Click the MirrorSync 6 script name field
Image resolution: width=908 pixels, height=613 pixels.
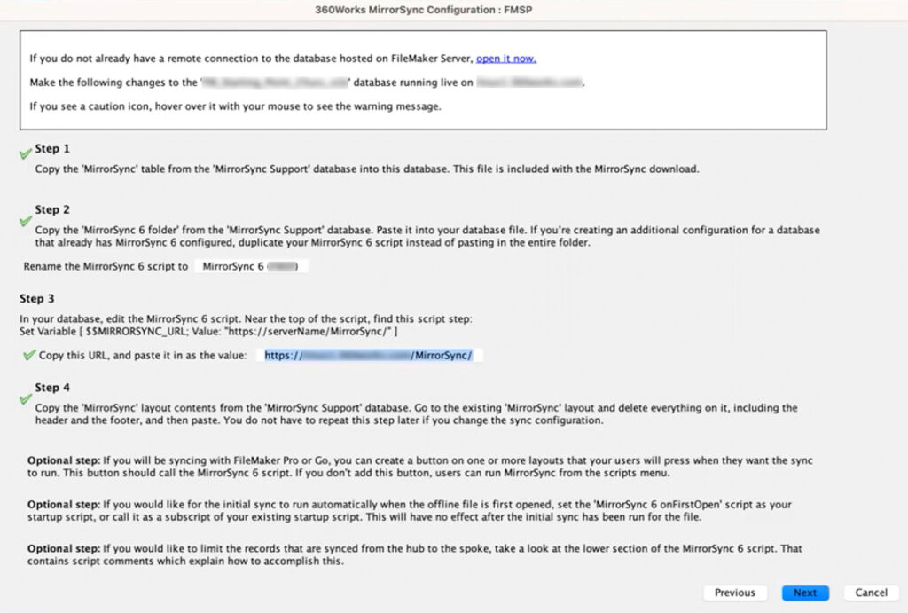[251, 266]
